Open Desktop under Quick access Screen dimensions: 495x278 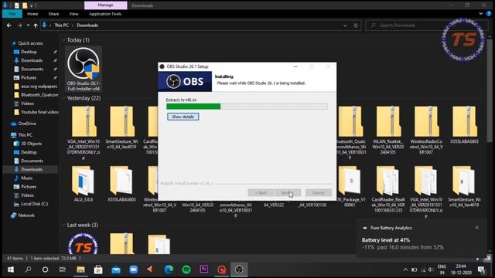point(29,52)
